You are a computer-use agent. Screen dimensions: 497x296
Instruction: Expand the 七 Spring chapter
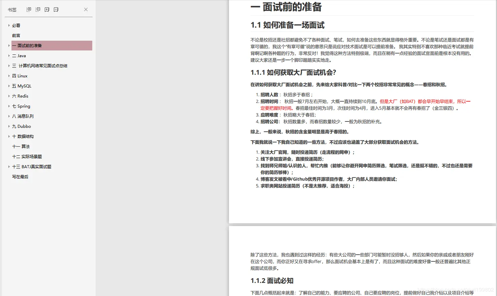click(x=8, y=106)
